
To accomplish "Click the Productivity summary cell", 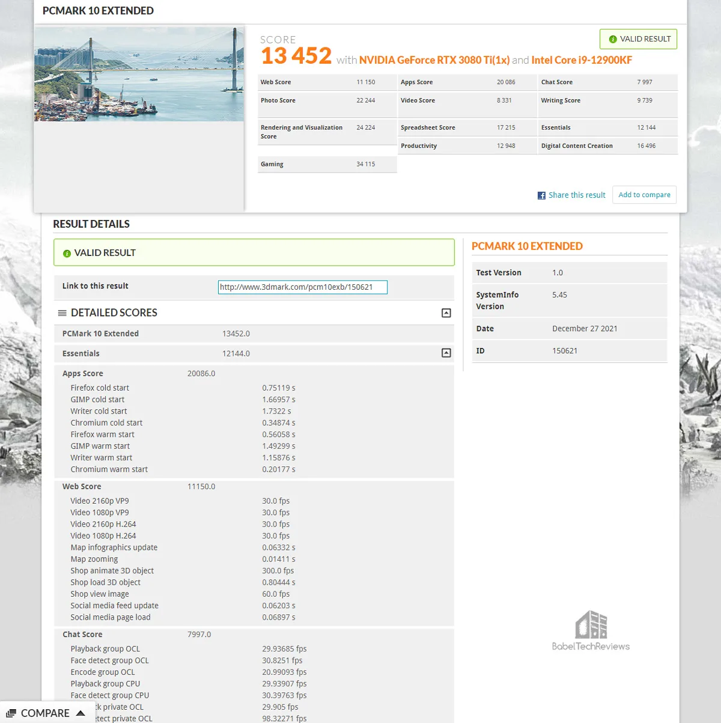I will [467, 146].
